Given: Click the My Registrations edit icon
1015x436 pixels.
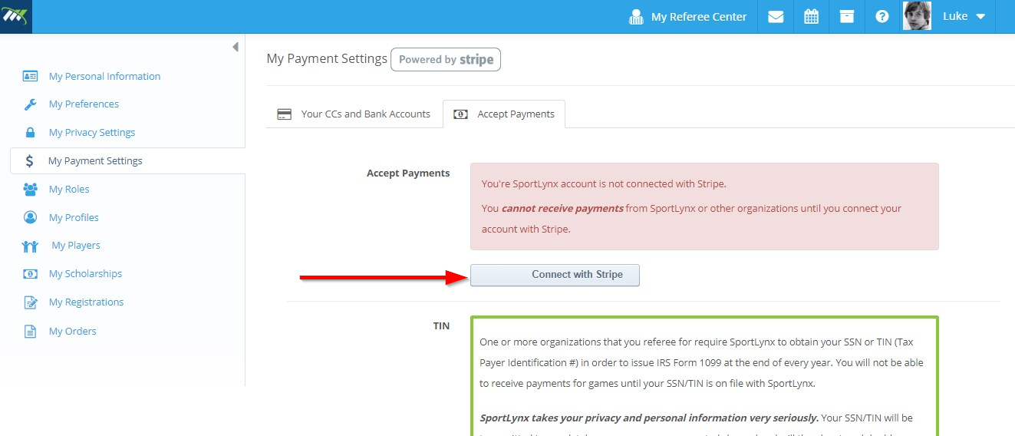Looking at the screenshot, I should [30, 302].
